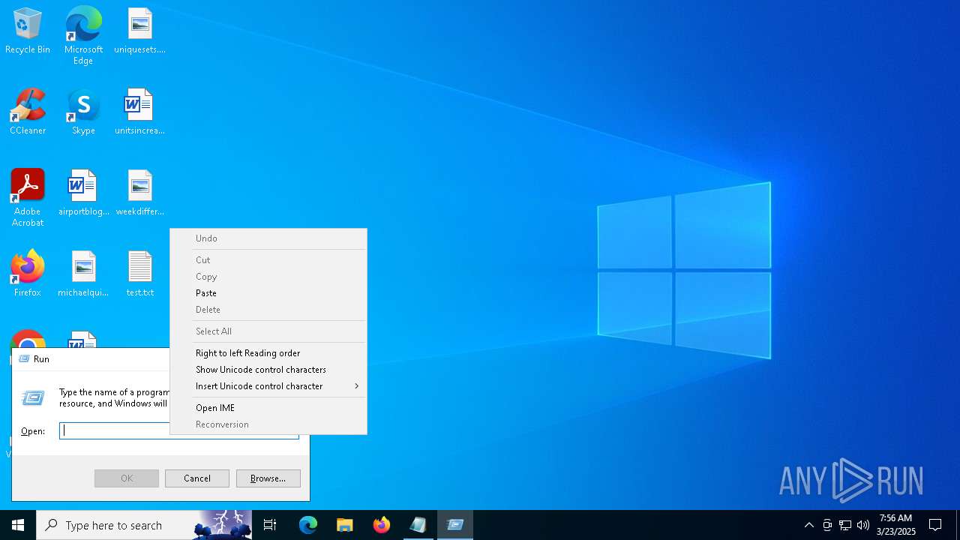
Task: Click OK button in Run dialog
Action: 127,478
